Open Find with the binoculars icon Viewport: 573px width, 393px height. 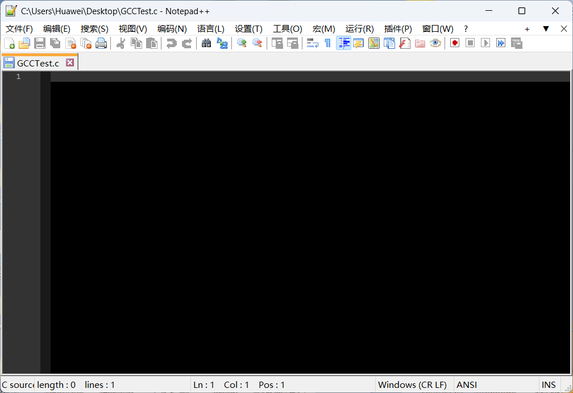click(206, 43)
